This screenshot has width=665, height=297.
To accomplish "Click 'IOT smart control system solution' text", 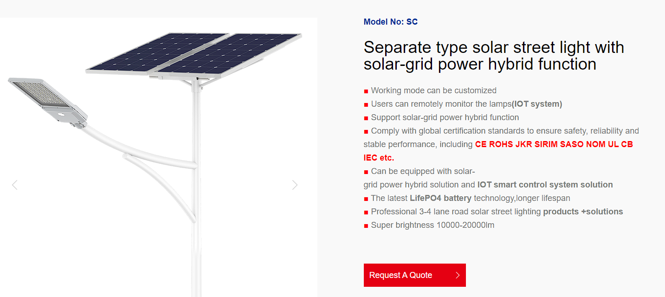I will pos(545,185).
